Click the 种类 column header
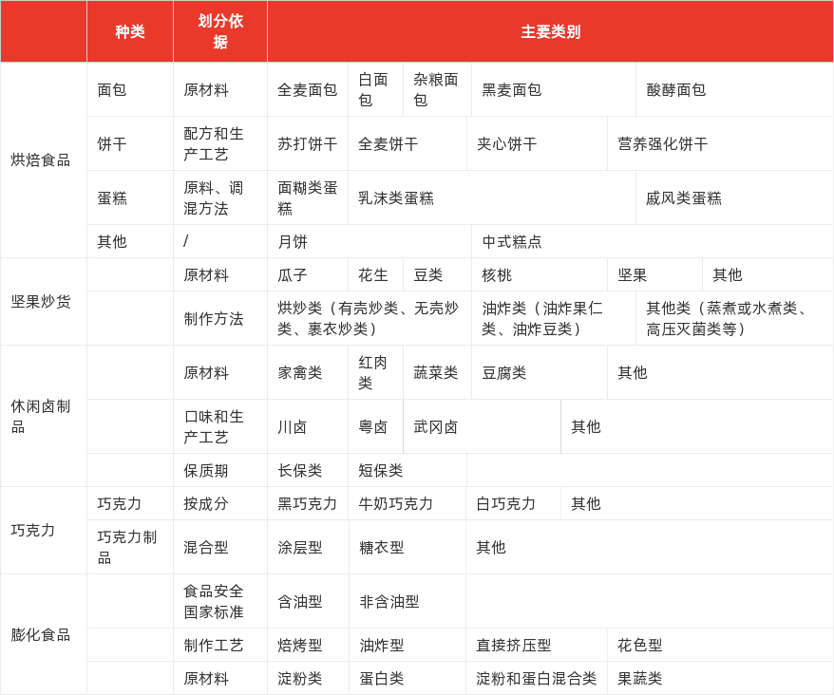 tap(130, 31)
